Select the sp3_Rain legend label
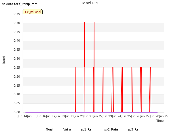181x135 pixels. coord(135,129)
